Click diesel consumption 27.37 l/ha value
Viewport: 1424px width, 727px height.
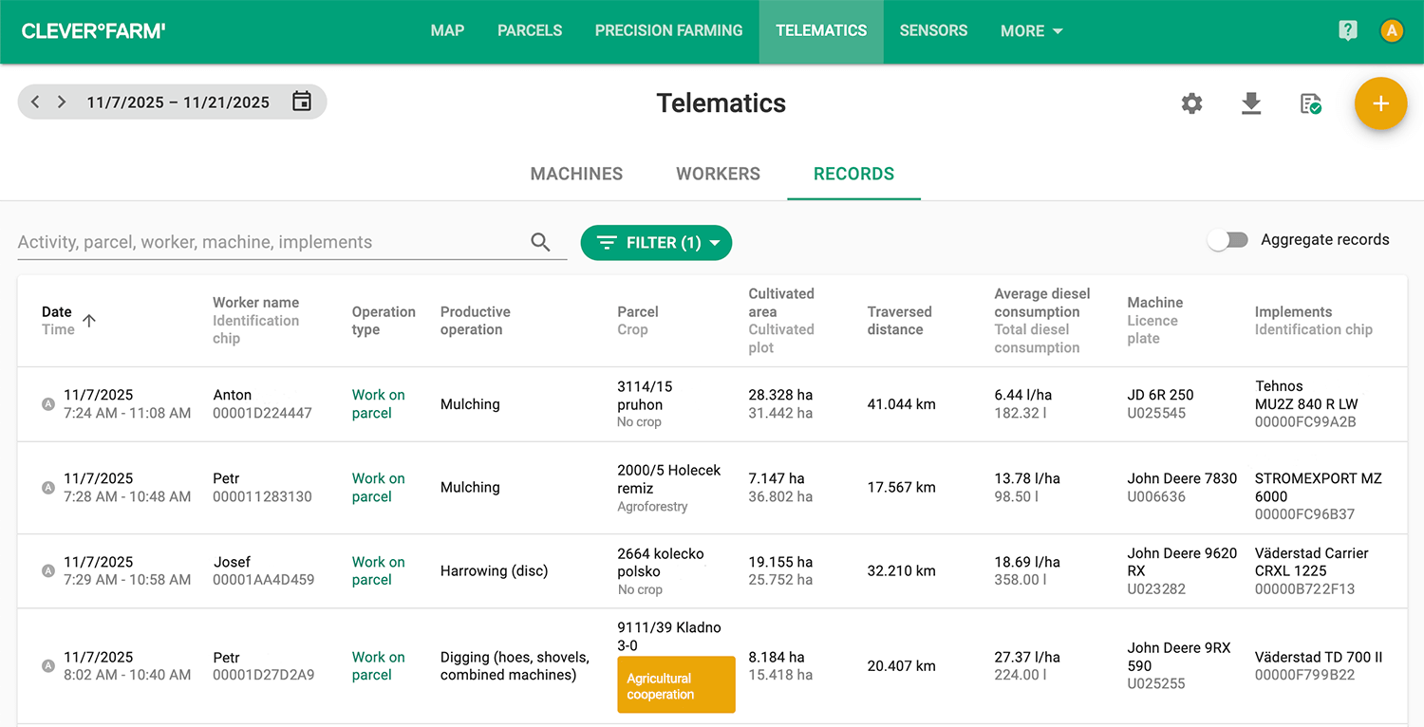[1026, 657]
